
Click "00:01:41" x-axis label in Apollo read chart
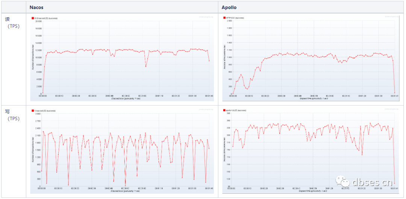pos(394,96)
